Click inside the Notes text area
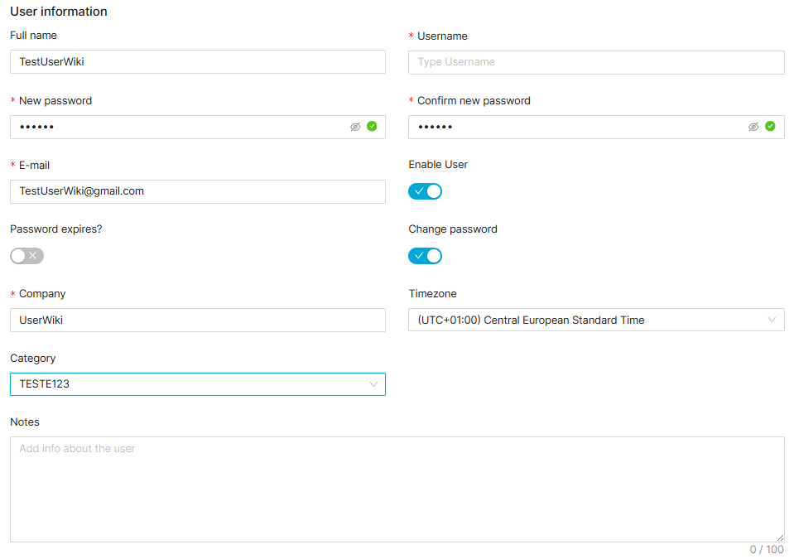 pos(397,489)
